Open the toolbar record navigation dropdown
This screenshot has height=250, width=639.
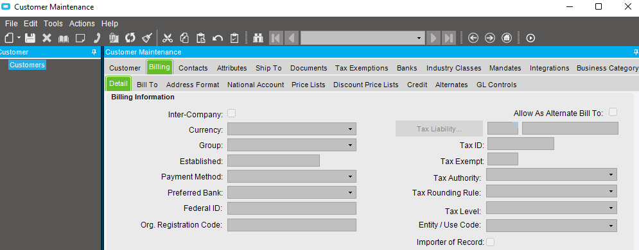419,38
